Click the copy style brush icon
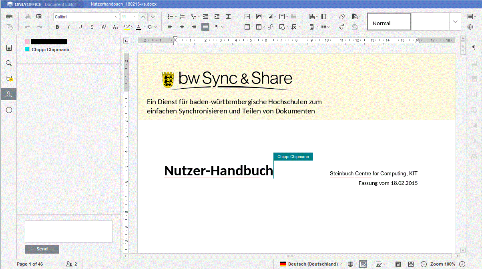482x270 pixels. pos(341,27)
